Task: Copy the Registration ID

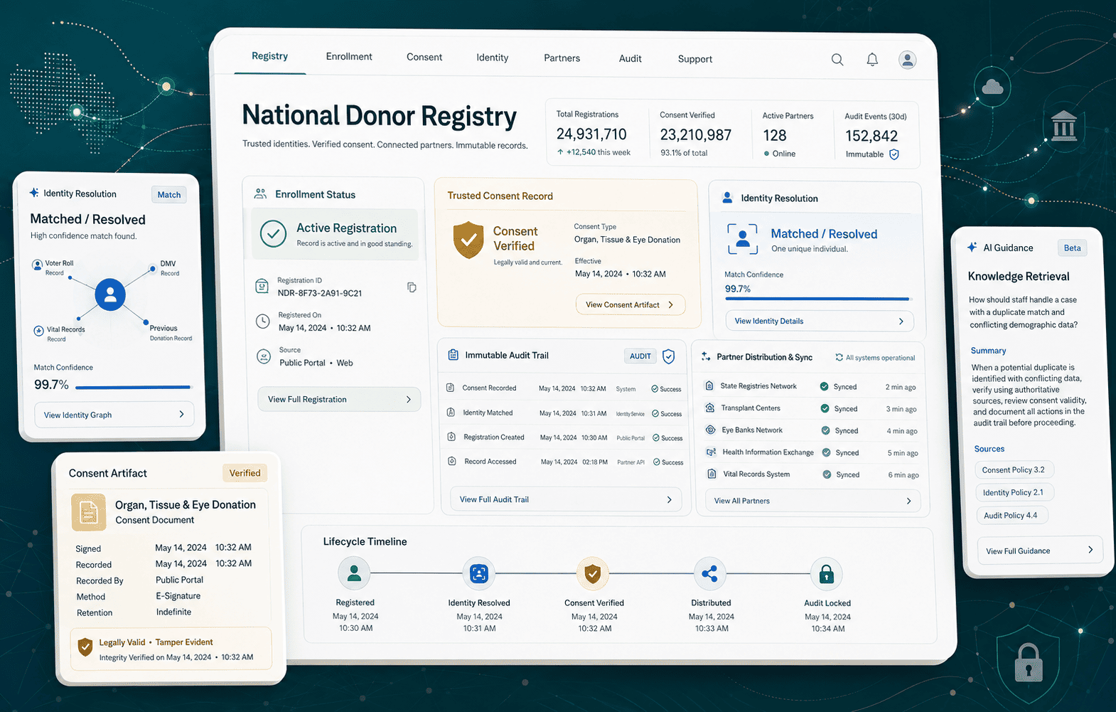Action: [x=412, y=287]
